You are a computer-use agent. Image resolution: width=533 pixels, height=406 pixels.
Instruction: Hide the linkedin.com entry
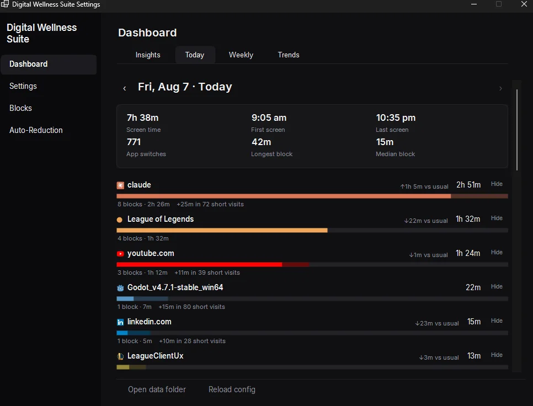pyautogui.click(x=497, y=320)
